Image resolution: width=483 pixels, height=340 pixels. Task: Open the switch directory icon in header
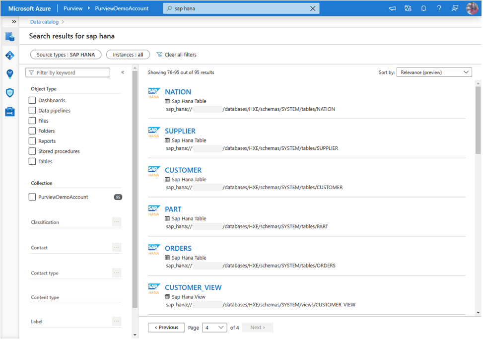[x=408, y=8]
